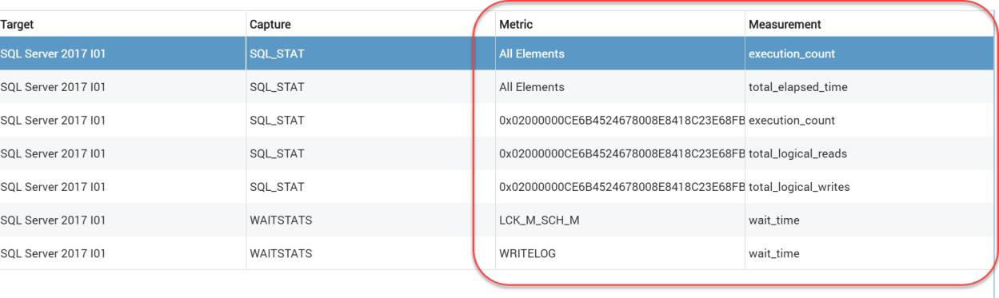Click wait_time in the LCK_M_SCH_M row
The width and height of the screenshot is (999, 298).
coord(773,221)
